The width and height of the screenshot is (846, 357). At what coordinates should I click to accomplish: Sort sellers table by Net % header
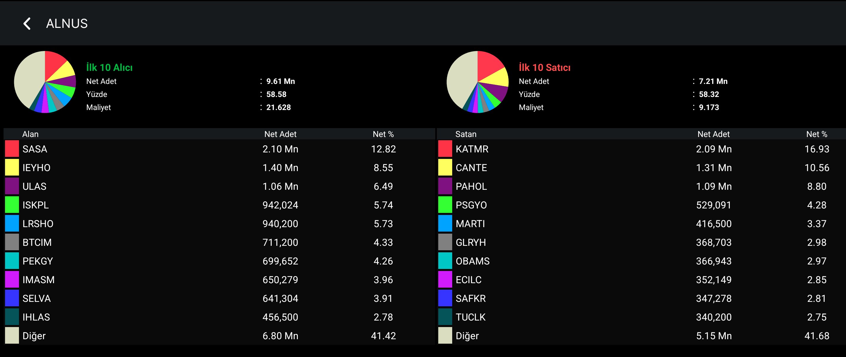coord(816,134)
